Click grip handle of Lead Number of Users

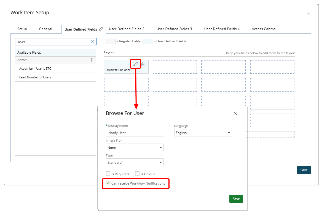point(17,77)
